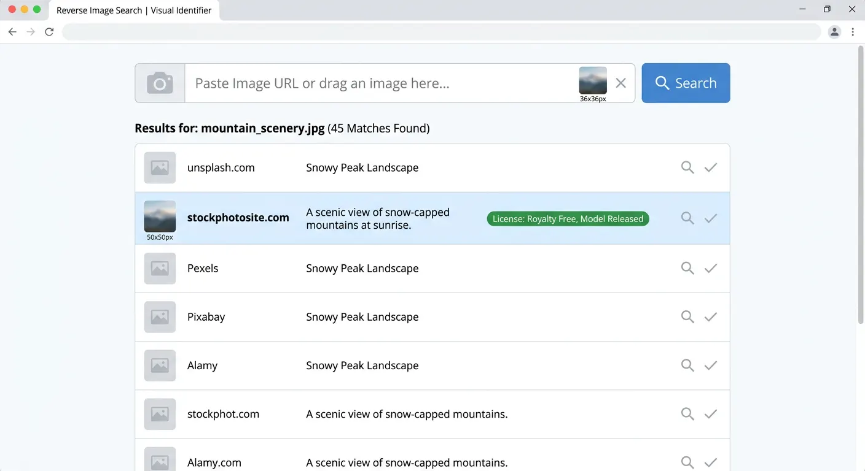
Task: Click placeholder image icon for Pixabay
Action: pyautogui.click(x=160, y=316)
